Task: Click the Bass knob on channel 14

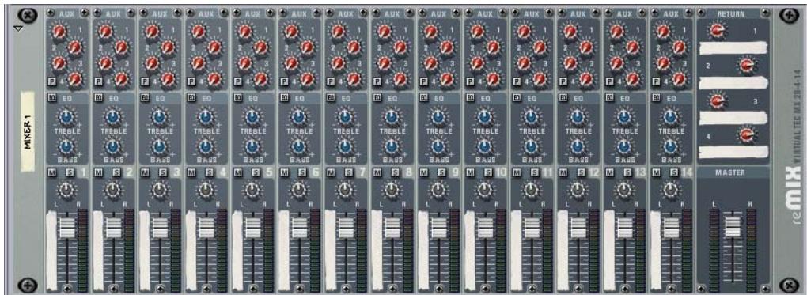Action: 671,148
